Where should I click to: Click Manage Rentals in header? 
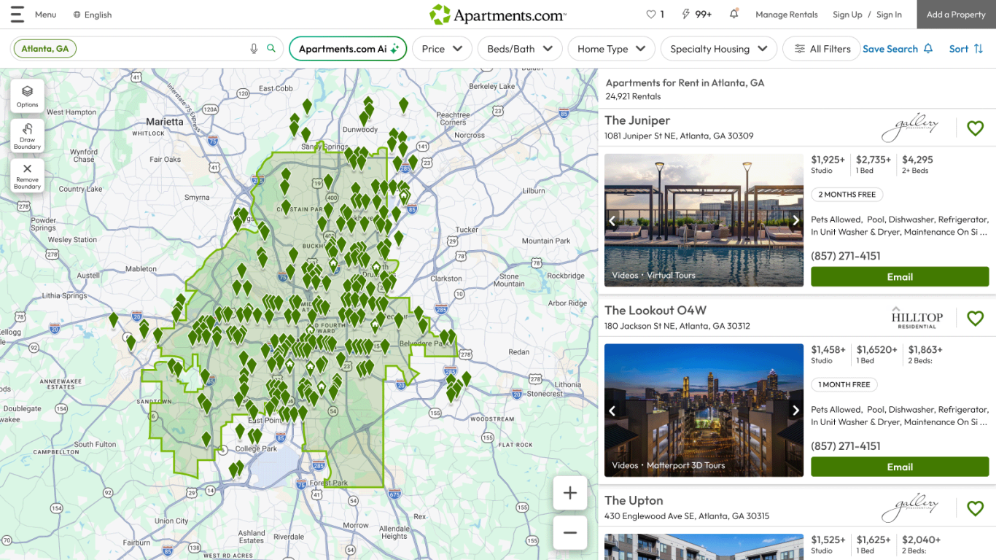click(787, 15)
